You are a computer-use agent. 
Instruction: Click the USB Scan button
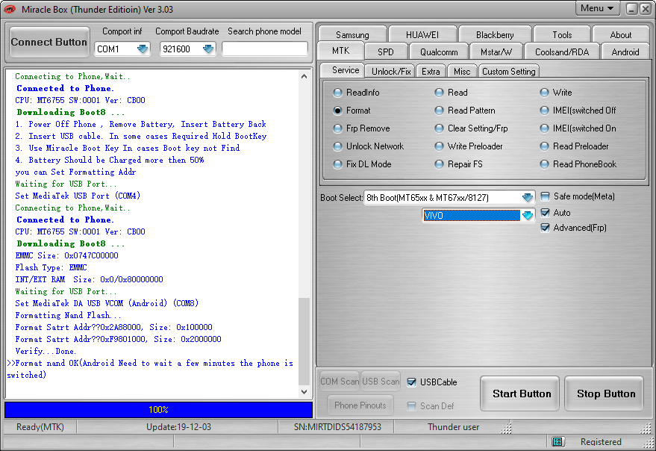tap(381, 382)
